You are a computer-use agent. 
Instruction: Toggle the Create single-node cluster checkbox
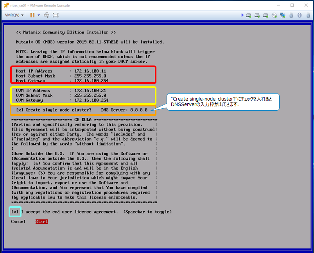click(20, 110)
